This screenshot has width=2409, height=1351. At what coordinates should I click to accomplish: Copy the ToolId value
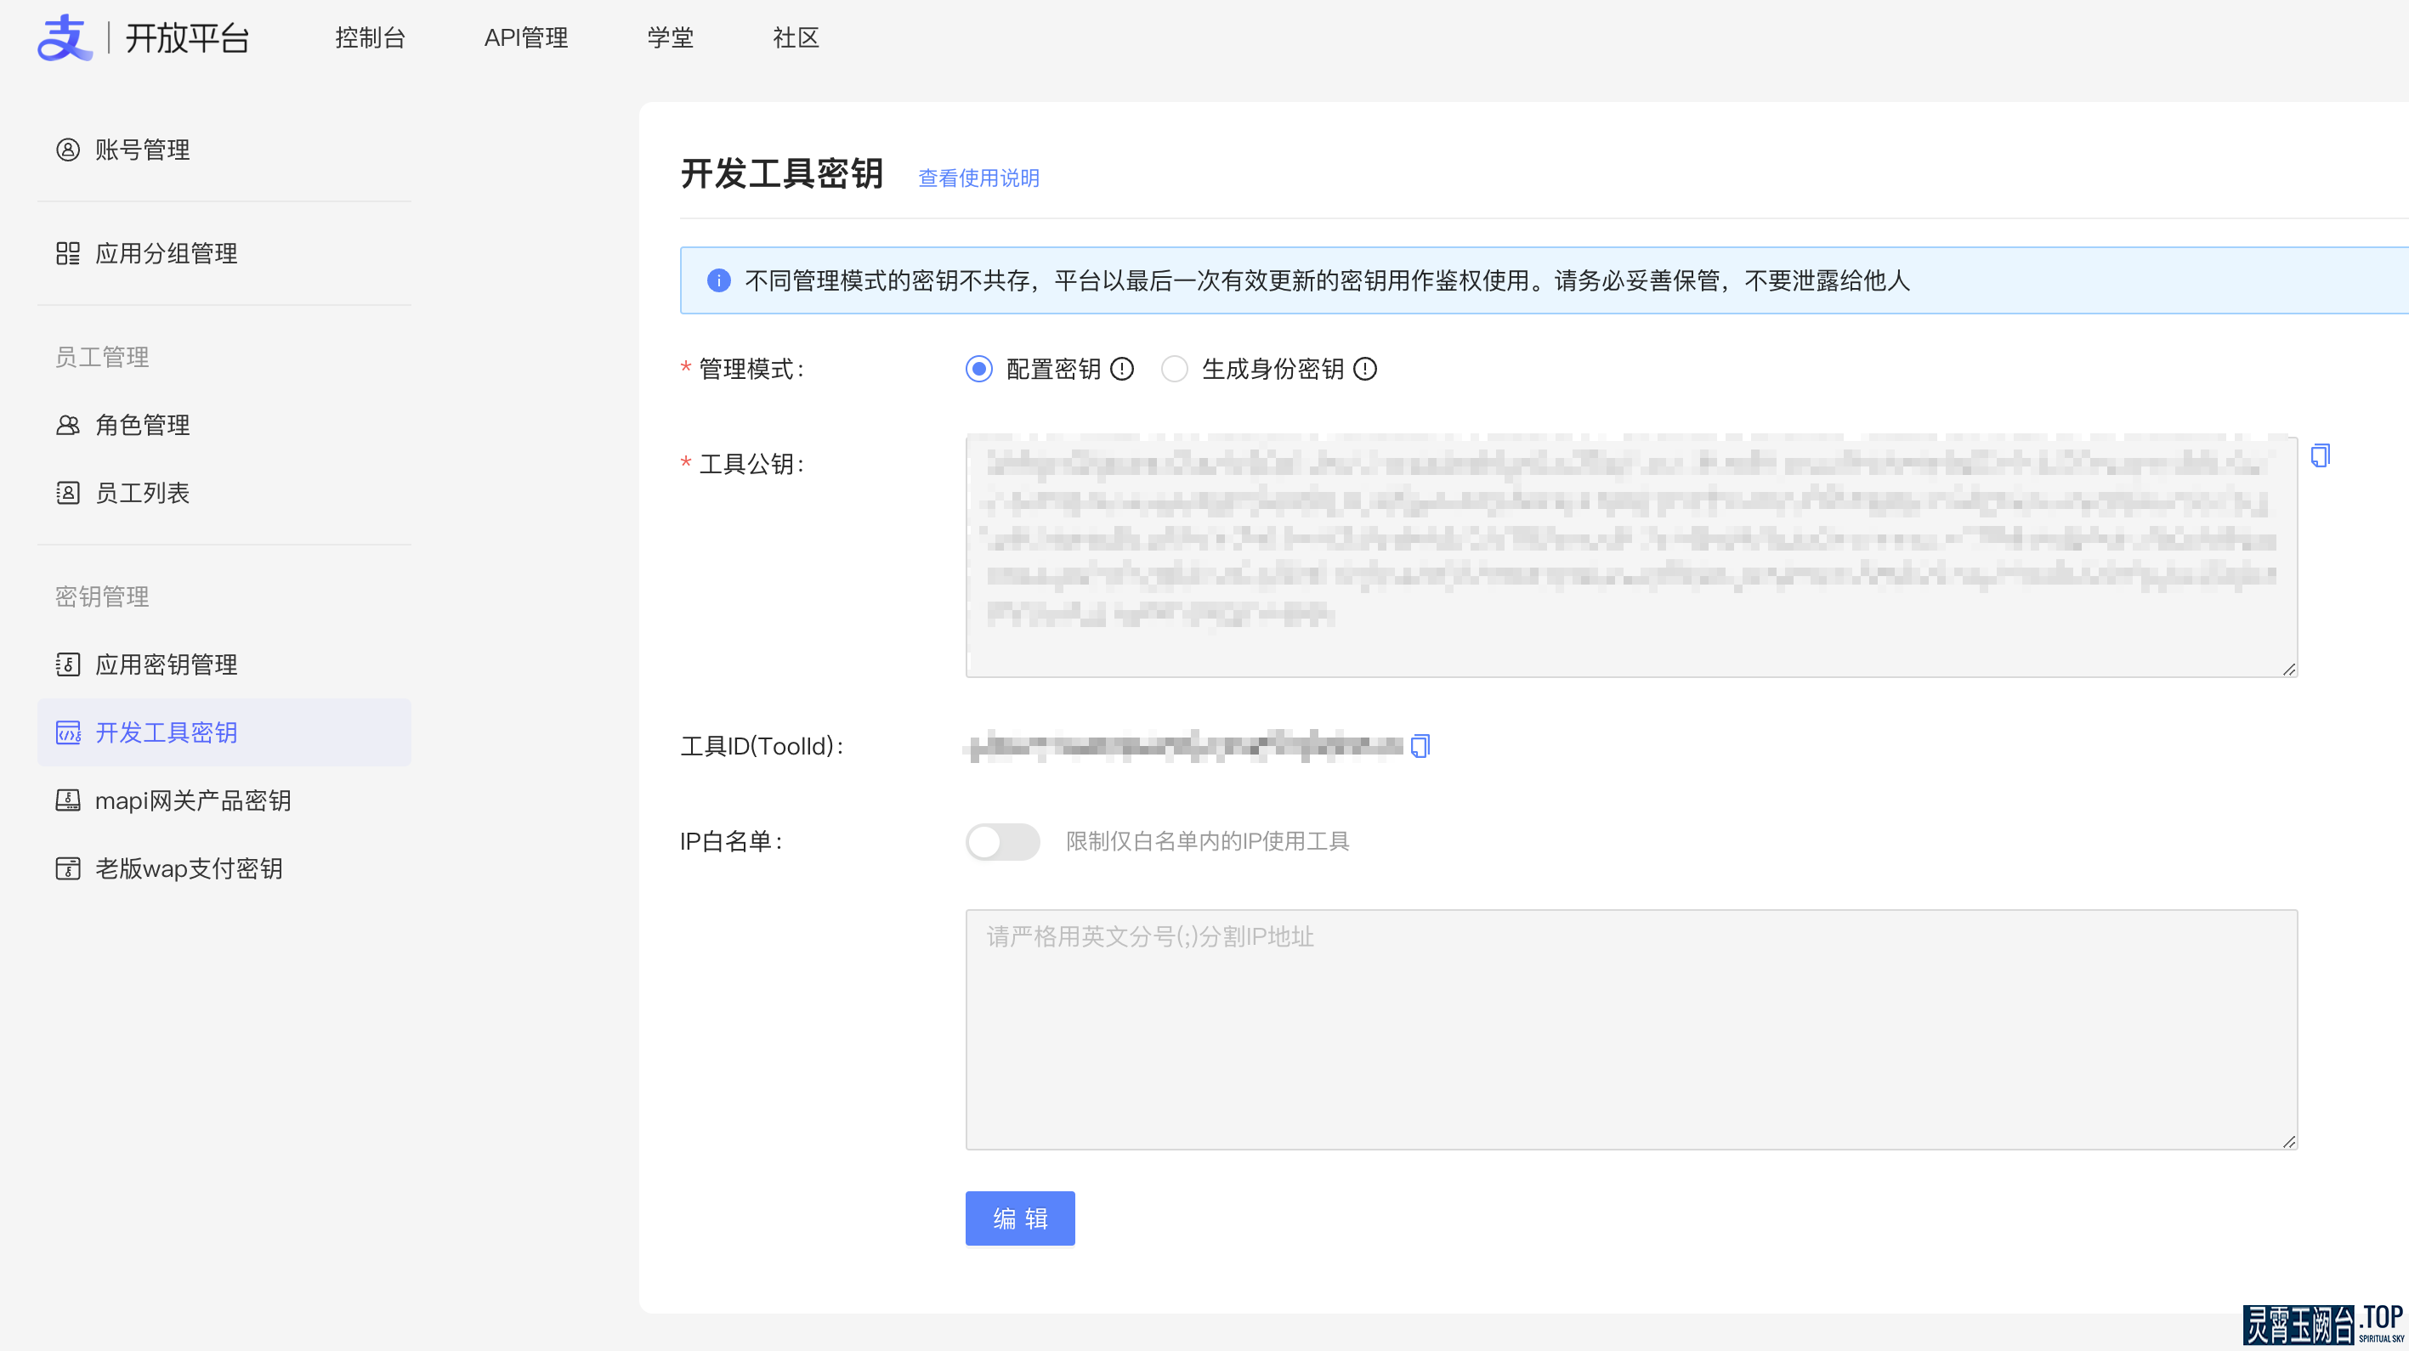(1420, 745)
